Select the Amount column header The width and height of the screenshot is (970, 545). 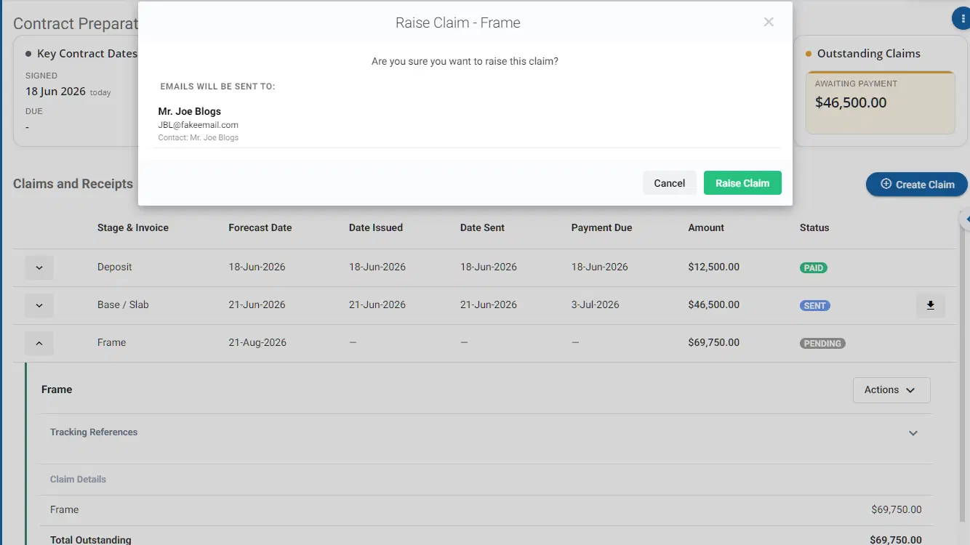706,227
